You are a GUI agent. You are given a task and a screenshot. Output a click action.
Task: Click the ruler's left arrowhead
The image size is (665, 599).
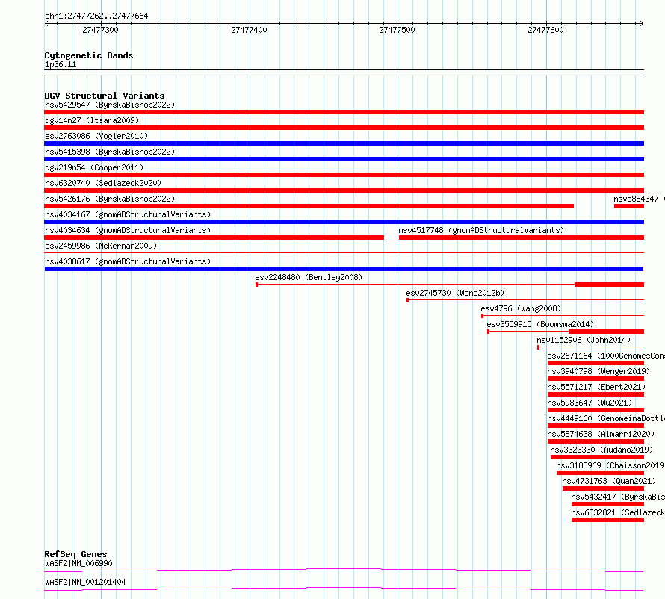pos(46,23)
